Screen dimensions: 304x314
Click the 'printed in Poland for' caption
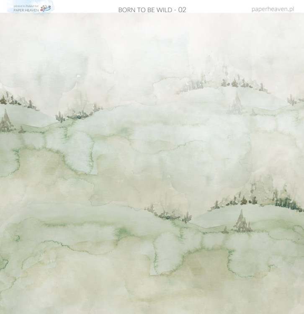click(x=26, y=6)
